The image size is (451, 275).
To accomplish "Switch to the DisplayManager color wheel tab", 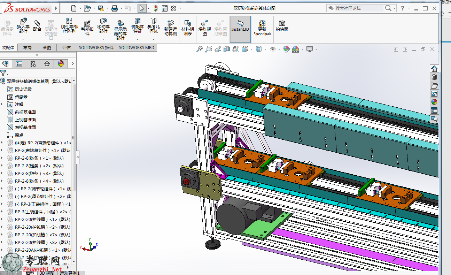I will coord(61,63).
